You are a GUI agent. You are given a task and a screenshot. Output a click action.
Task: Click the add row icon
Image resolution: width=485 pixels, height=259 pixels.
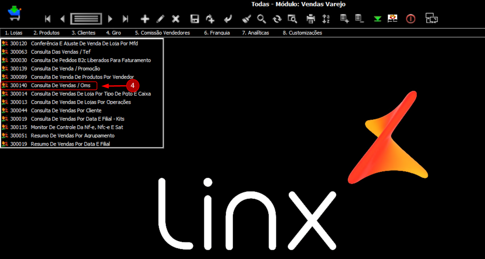(344, 19)
